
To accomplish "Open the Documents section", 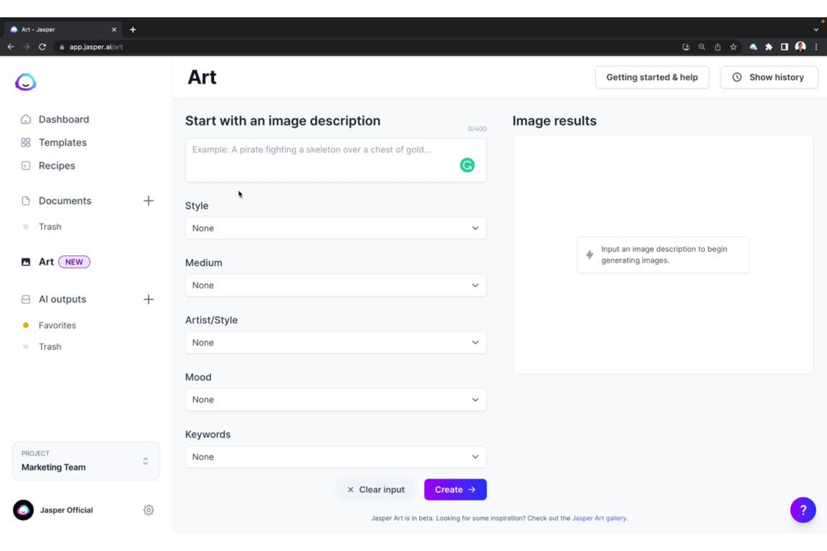I will [65, 201].
